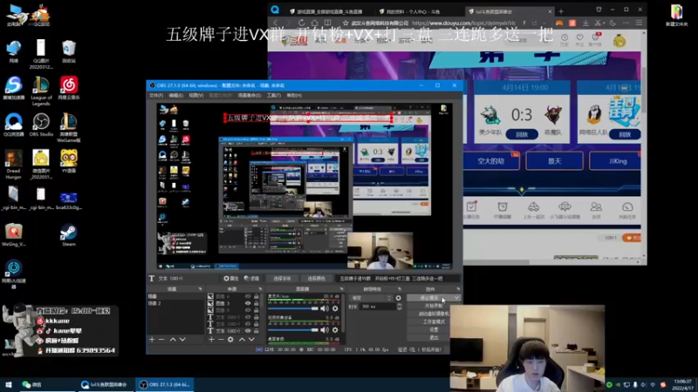Pop out the Audio Mixer dock panel
Image resolution: width=698 pixels, height=392 pixels.
tap(342, 289)
